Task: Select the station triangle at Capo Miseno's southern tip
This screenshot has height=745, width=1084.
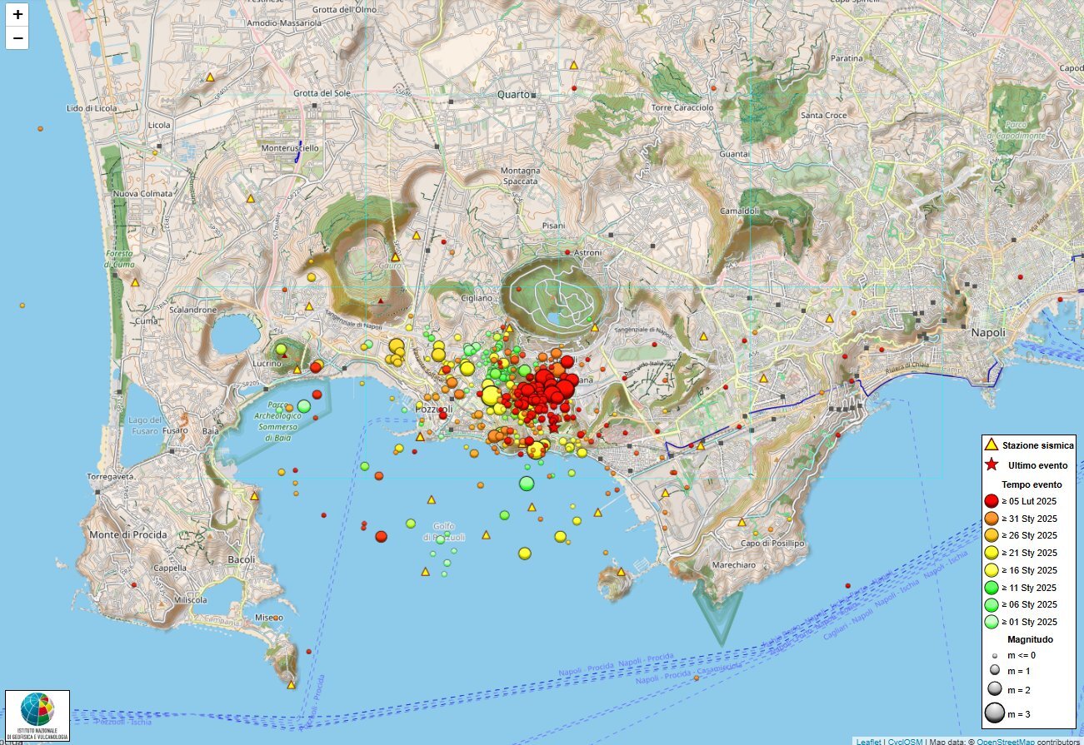Action: coord(291,685)
